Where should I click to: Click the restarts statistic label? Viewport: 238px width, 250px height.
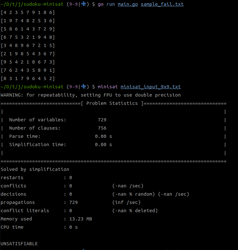click(x=12, y=178)
